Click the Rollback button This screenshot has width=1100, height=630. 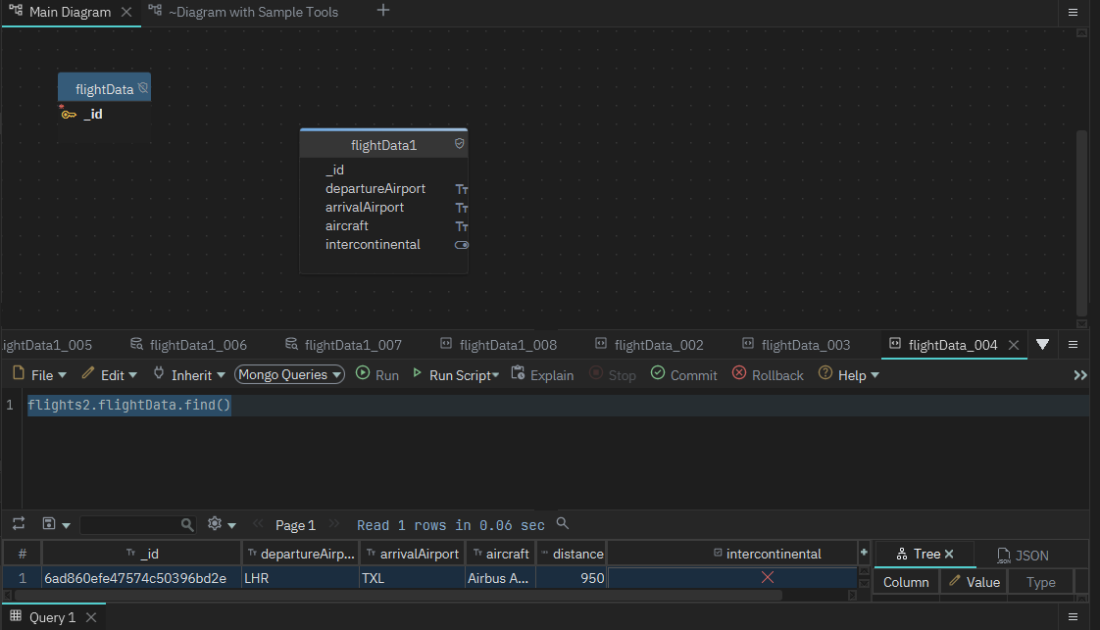click(x=768, y=375)
